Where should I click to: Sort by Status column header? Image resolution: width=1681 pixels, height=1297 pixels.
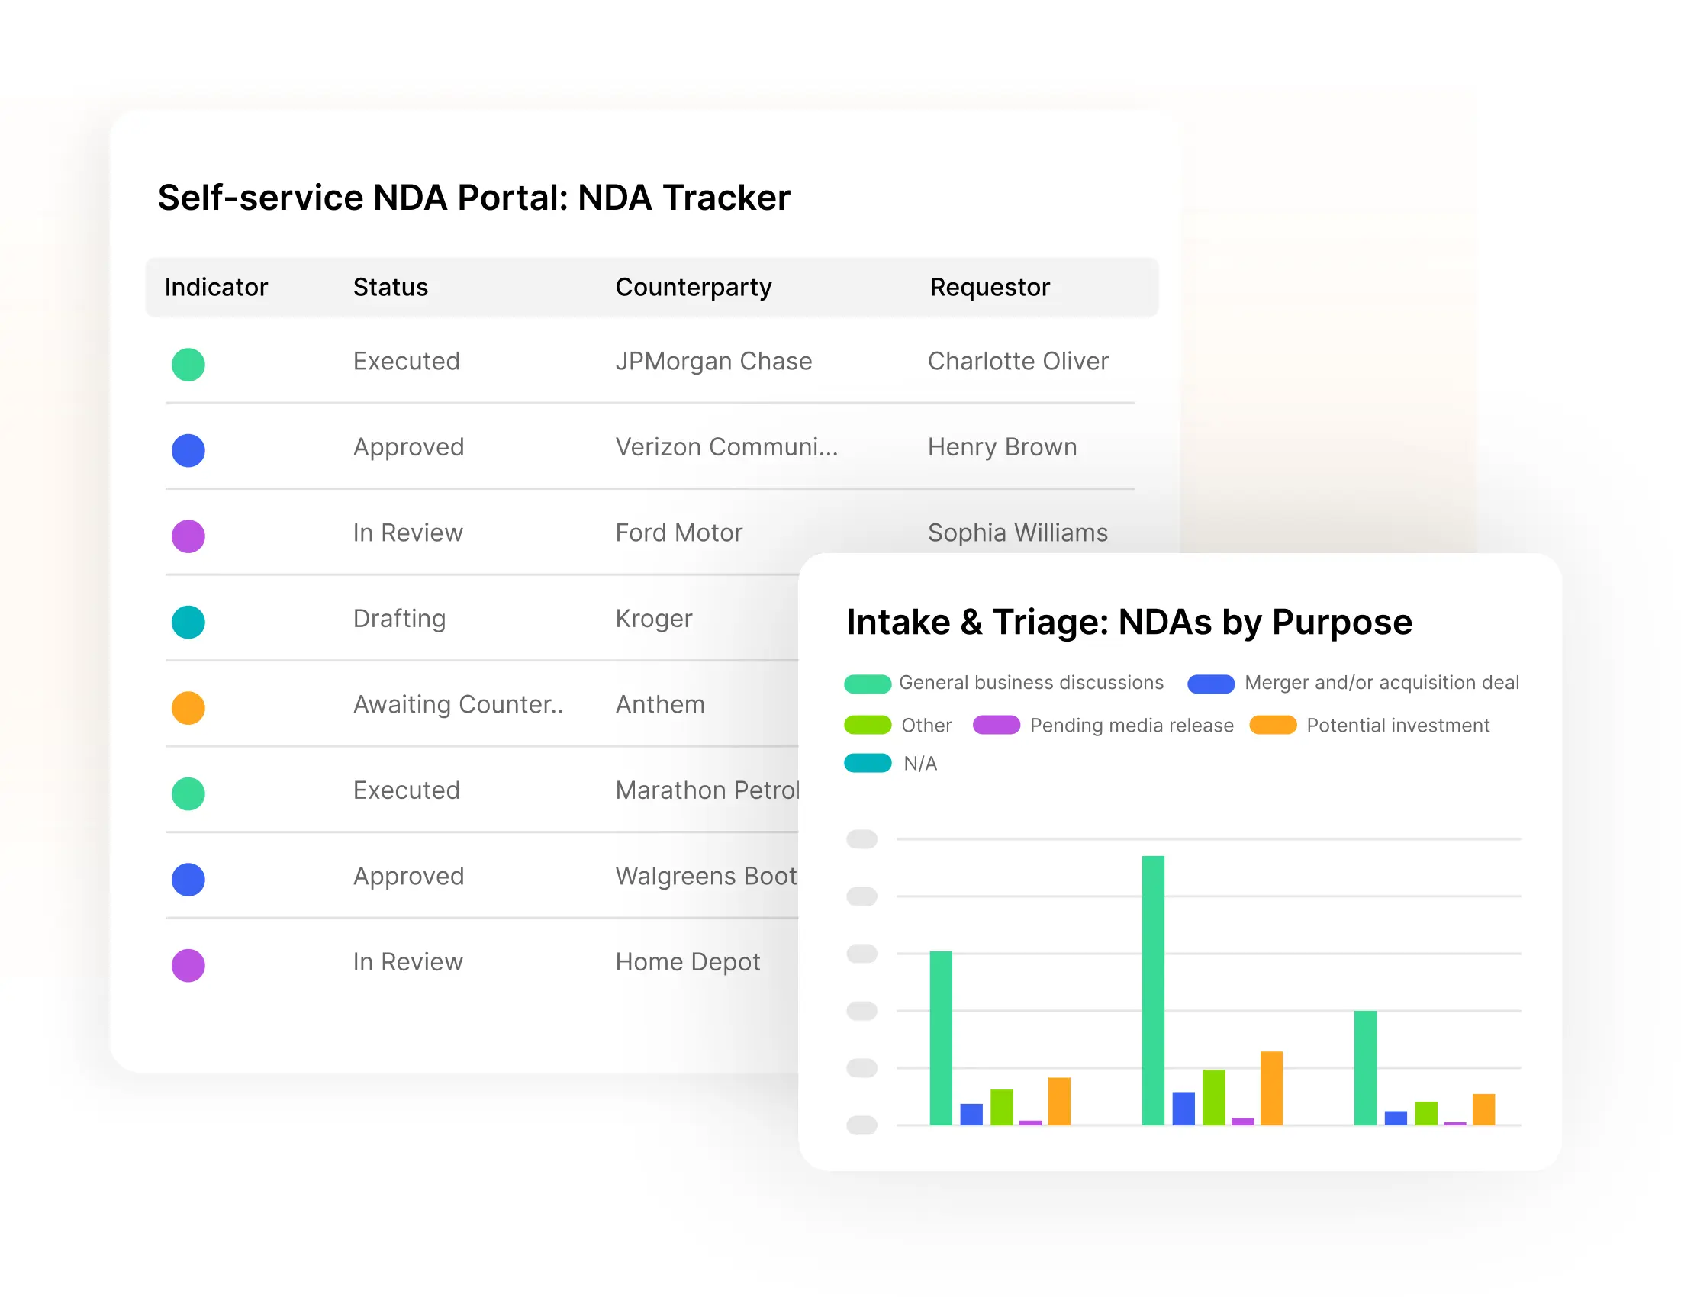click(390, 287)
